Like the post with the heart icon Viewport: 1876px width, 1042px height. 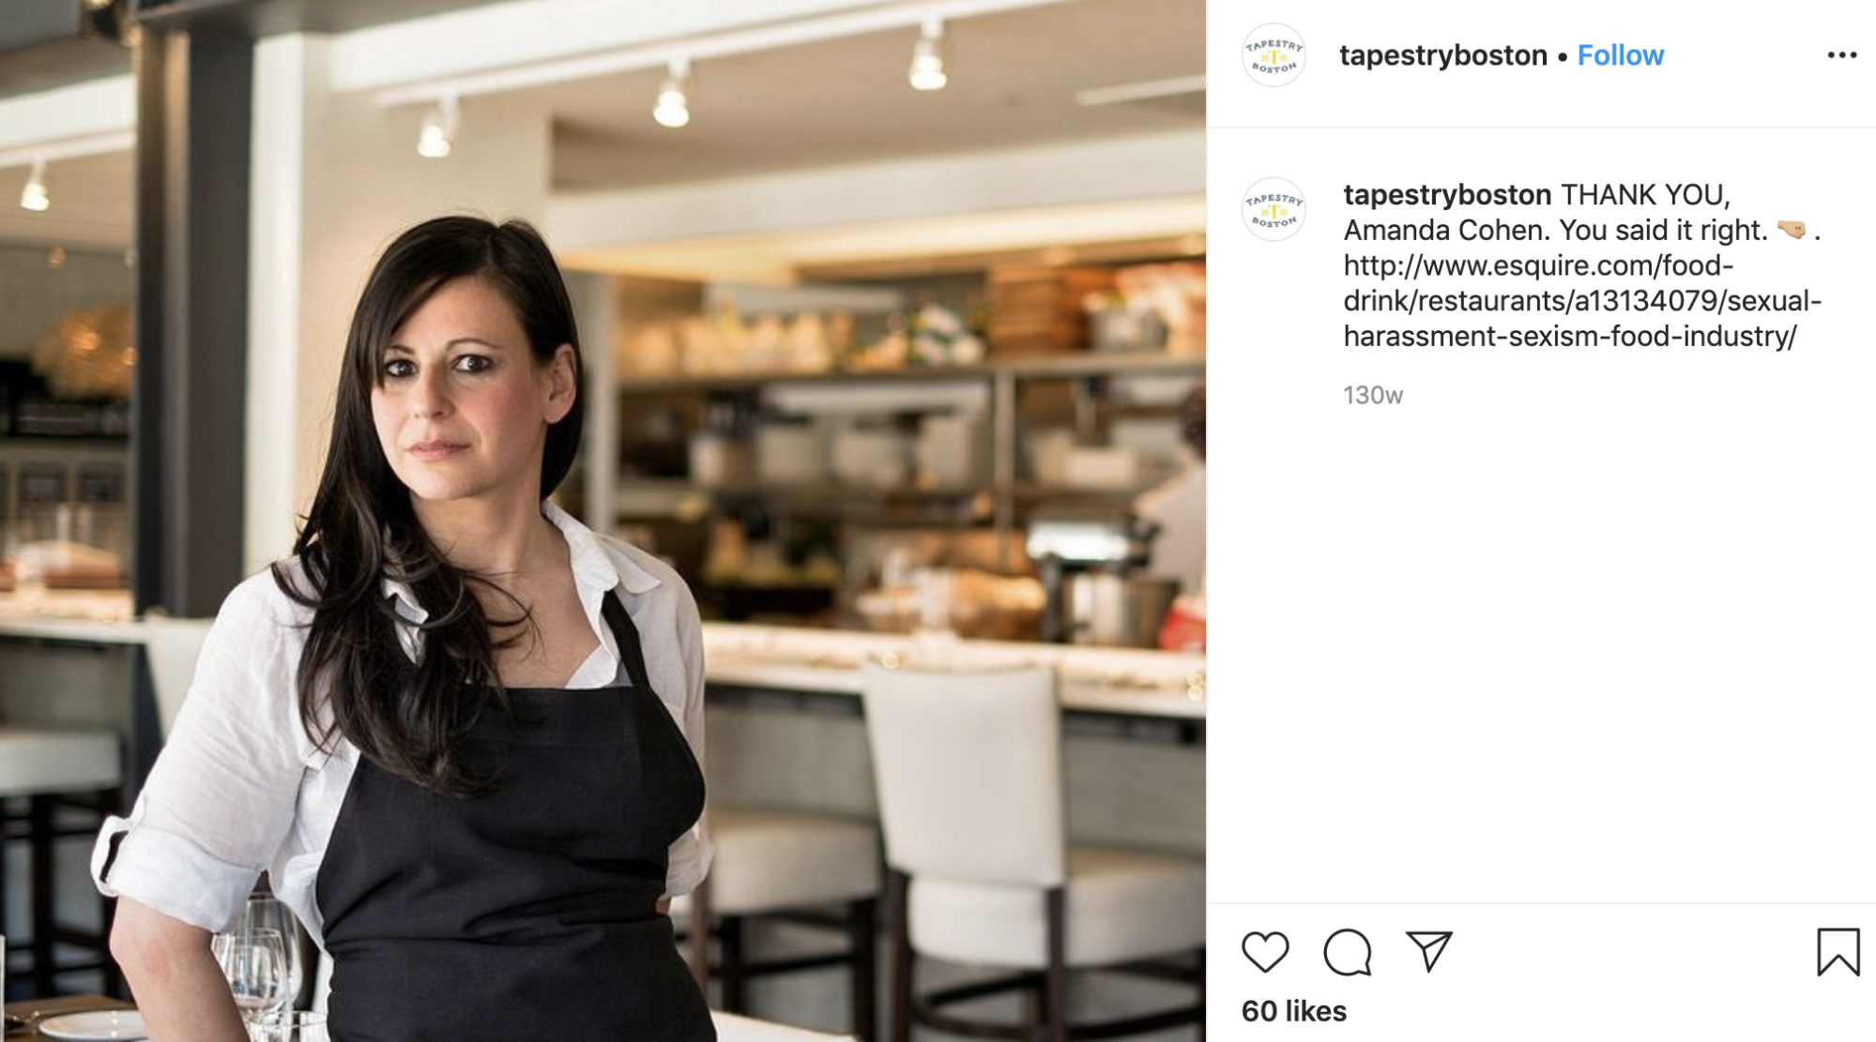pyautogui.click(x=1265, y=952)
